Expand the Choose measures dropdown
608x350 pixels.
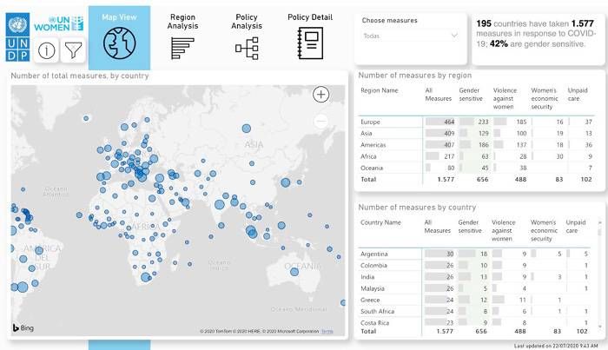410,36
